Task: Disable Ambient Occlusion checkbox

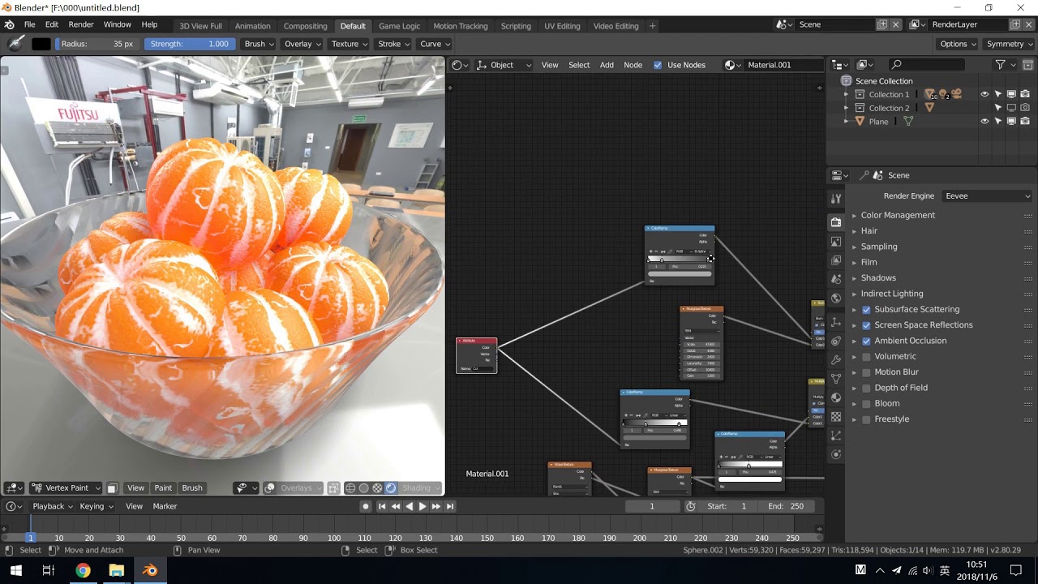Action: point(866,341)
